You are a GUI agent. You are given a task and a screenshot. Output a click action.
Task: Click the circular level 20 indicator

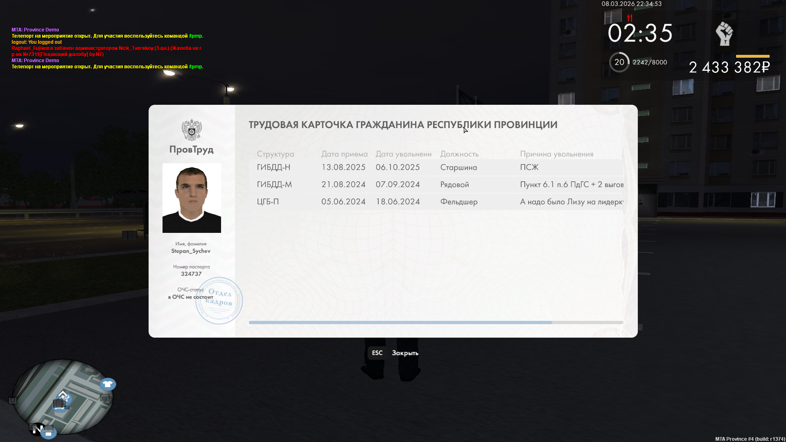pos(619,62)
